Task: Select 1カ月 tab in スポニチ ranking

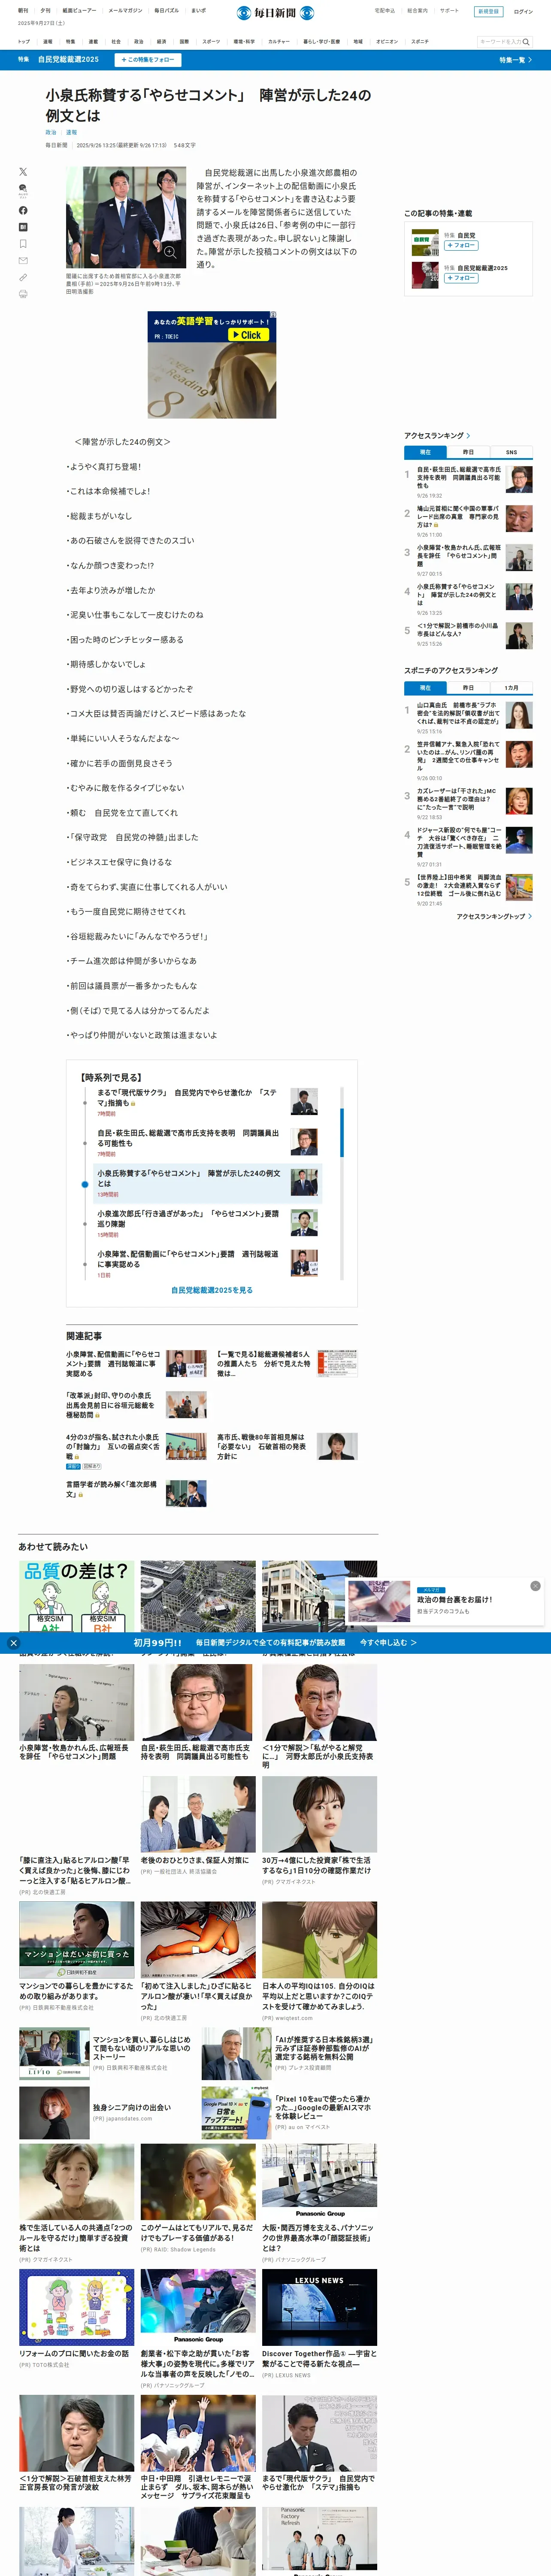Action: 511,688
